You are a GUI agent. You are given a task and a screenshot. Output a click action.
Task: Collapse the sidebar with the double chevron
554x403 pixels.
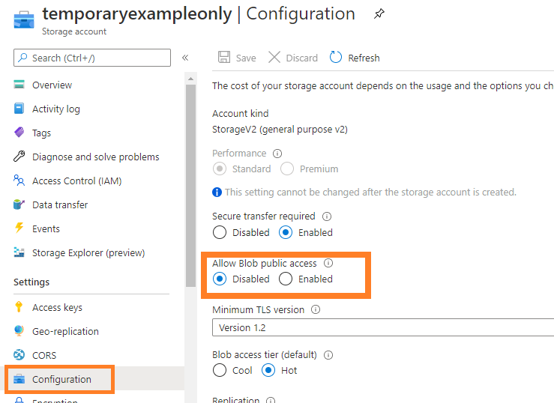[185, 58]
